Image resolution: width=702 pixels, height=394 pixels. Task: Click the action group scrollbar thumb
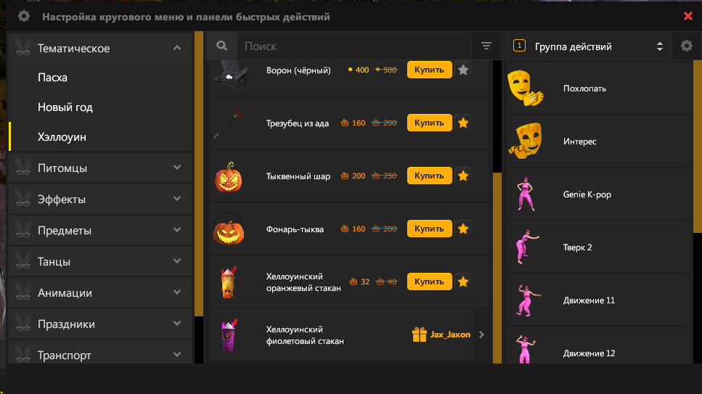click(x=698, y=147)
